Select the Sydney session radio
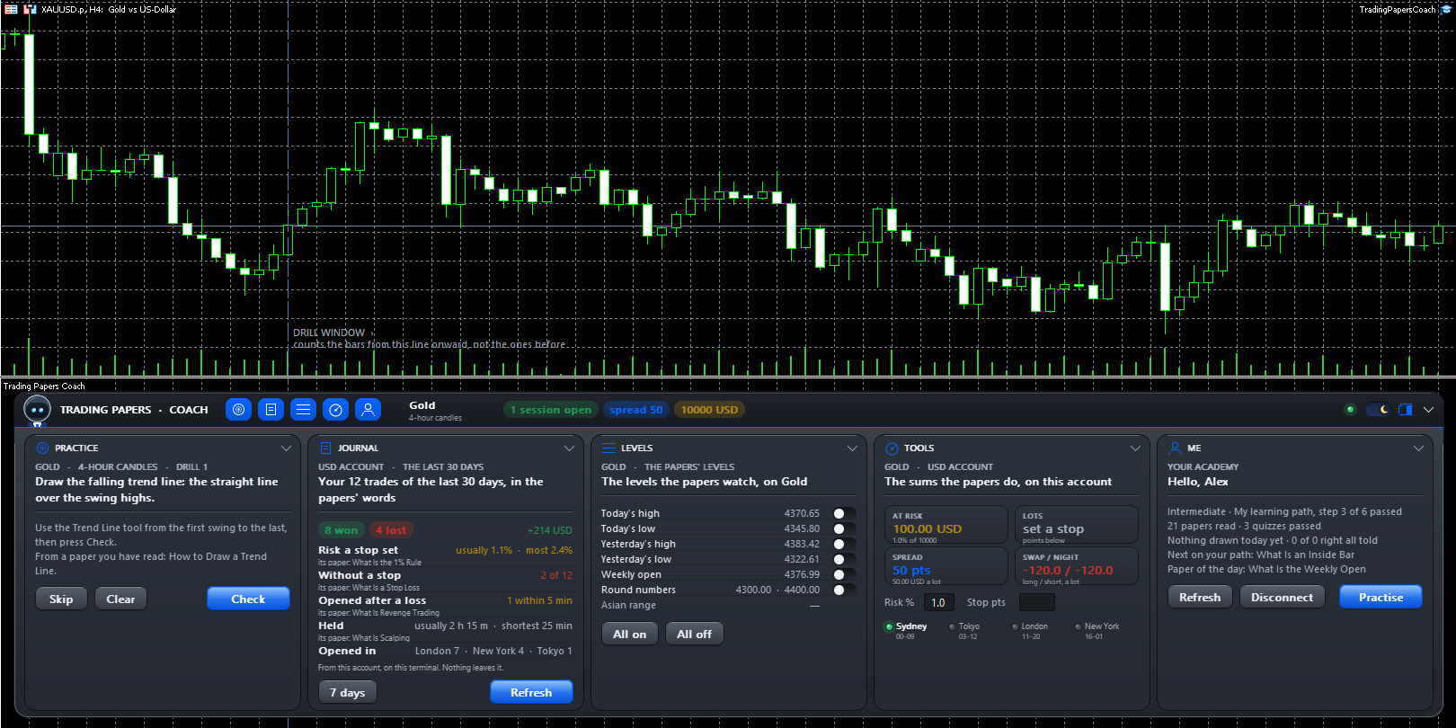The height and width of the screenshot is (728, 1456). (889, 626)
